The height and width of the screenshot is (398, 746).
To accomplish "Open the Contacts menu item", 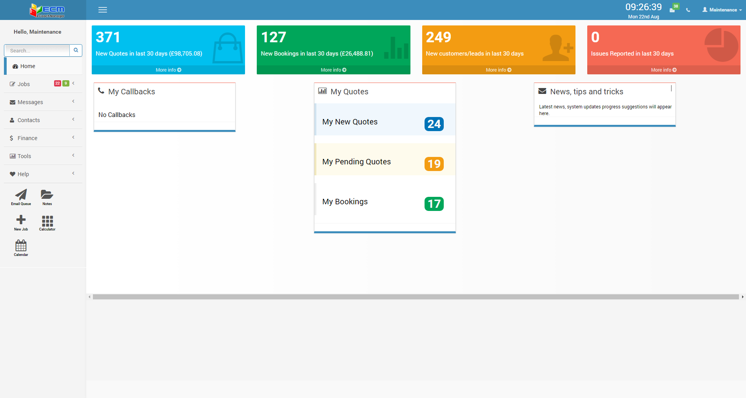I will [x=29, y=120].
